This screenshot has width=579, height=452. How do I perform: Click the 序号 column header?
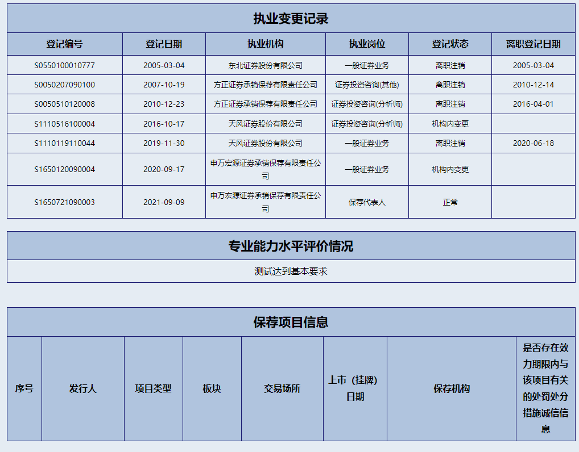click(x=24, y=388)
